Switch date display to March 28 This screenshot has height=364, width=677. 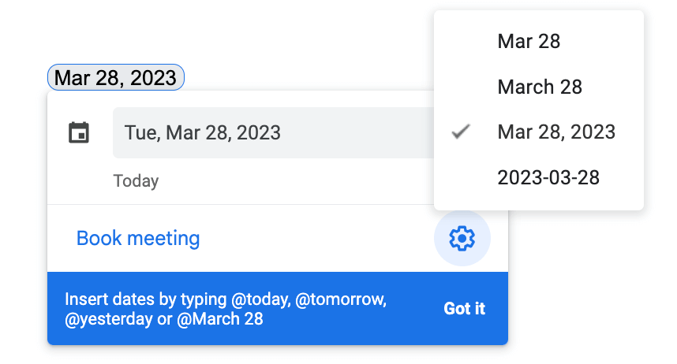coord(539,87)
